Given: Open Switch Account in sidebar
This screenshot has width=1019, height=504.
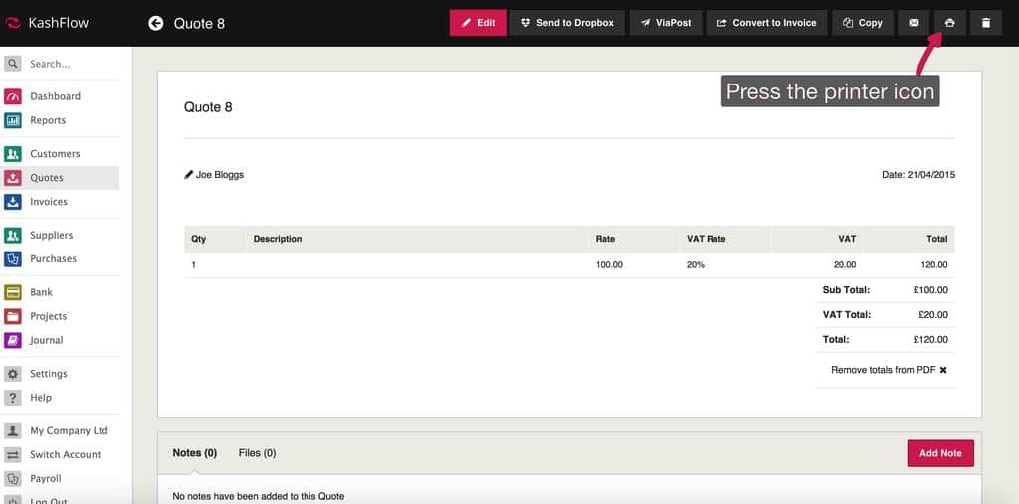Looking at the screenshot, I should pos(65,455).
